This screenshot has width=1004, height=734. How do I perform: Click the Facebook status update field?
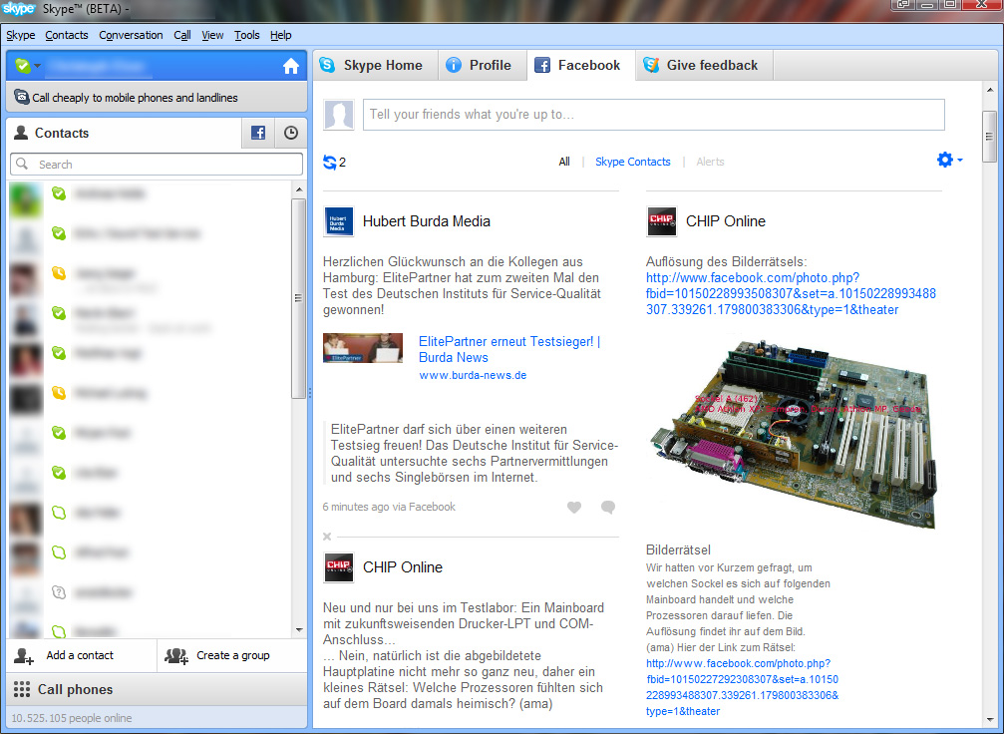[653, 115]
